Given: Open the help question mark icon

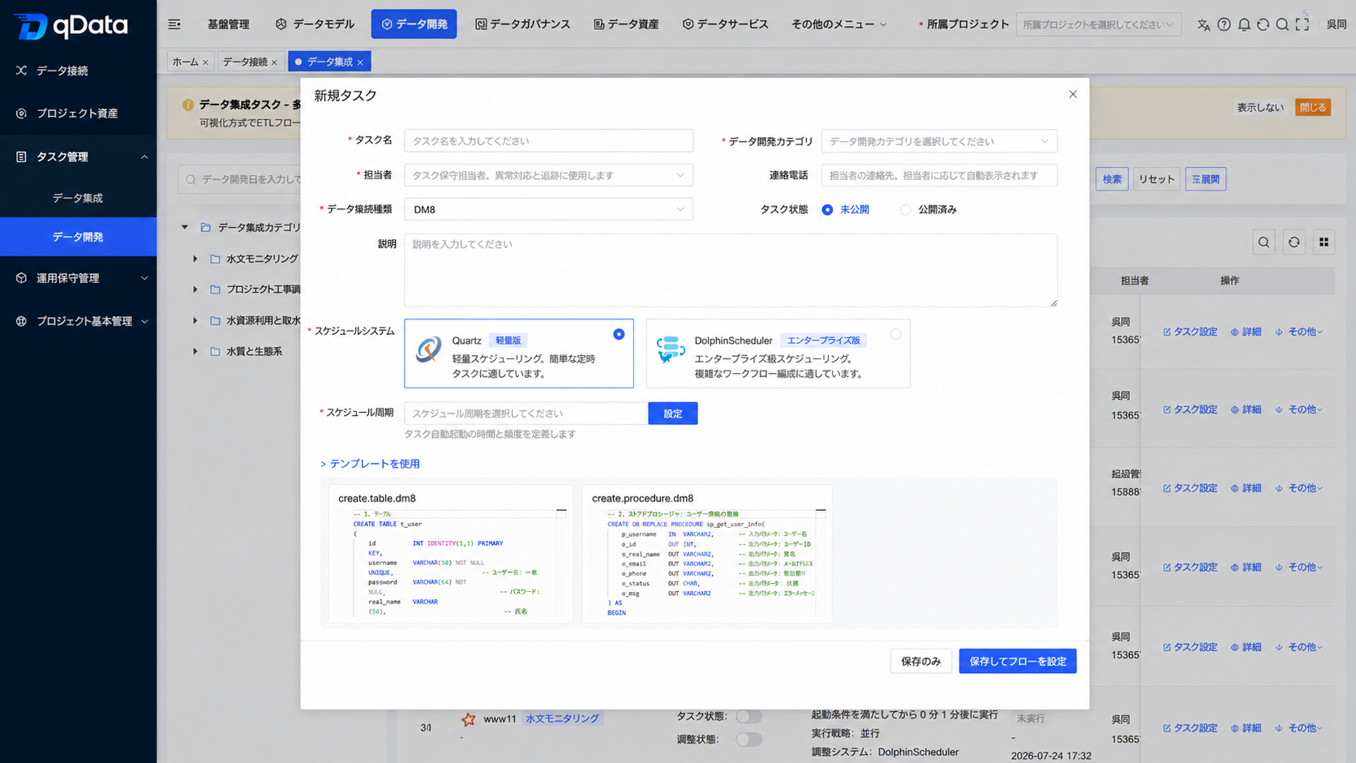Looking at the screenshot, I should pyautogui.click(x=1224, y=24).
